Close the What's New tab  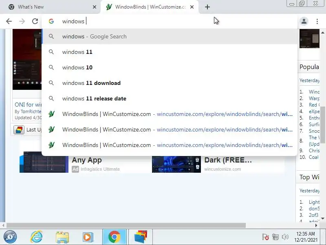pos(95,7)
